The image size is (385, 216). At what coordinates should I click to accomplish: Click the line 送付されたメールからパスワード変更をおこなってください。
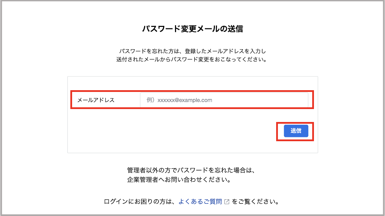click(x=192, y=59)
